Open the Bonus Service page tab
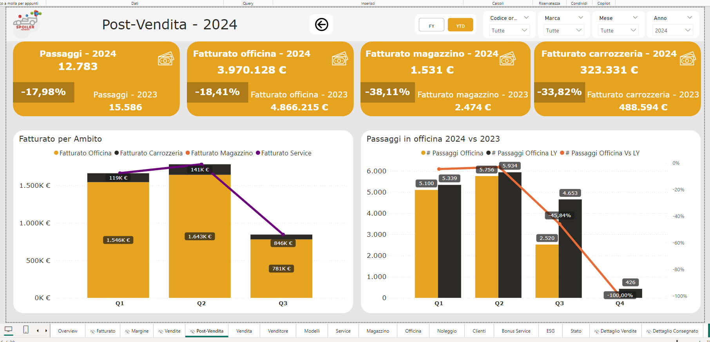This screenshot has width=710, height=342. (516, 331)
